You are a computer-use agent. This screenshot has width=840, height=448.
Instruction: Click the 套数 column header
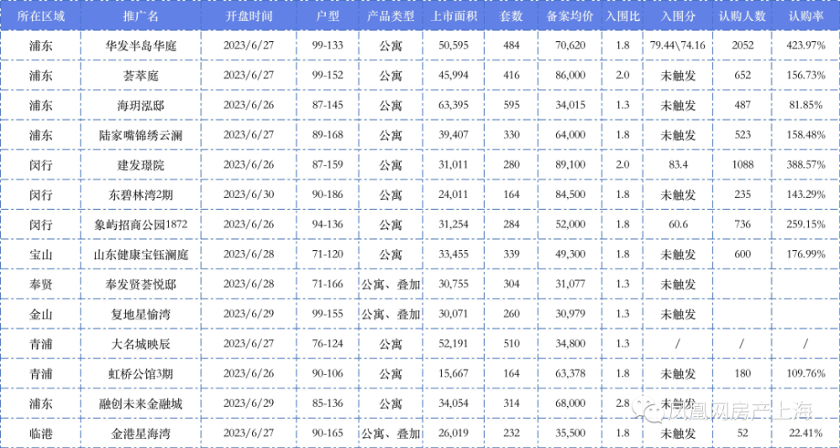click(x=511, y=16)
